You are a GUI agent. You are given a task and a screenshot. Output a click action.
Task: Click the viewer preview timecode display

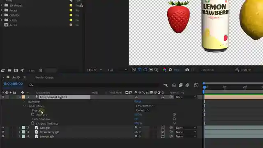(x=207, y=70)
